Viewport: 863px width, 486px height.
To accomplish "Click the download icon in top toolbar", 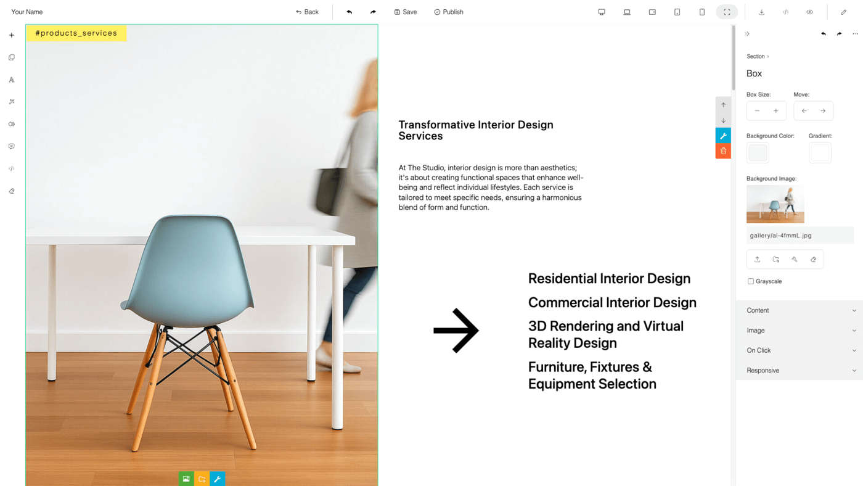I will pos(761,12).
